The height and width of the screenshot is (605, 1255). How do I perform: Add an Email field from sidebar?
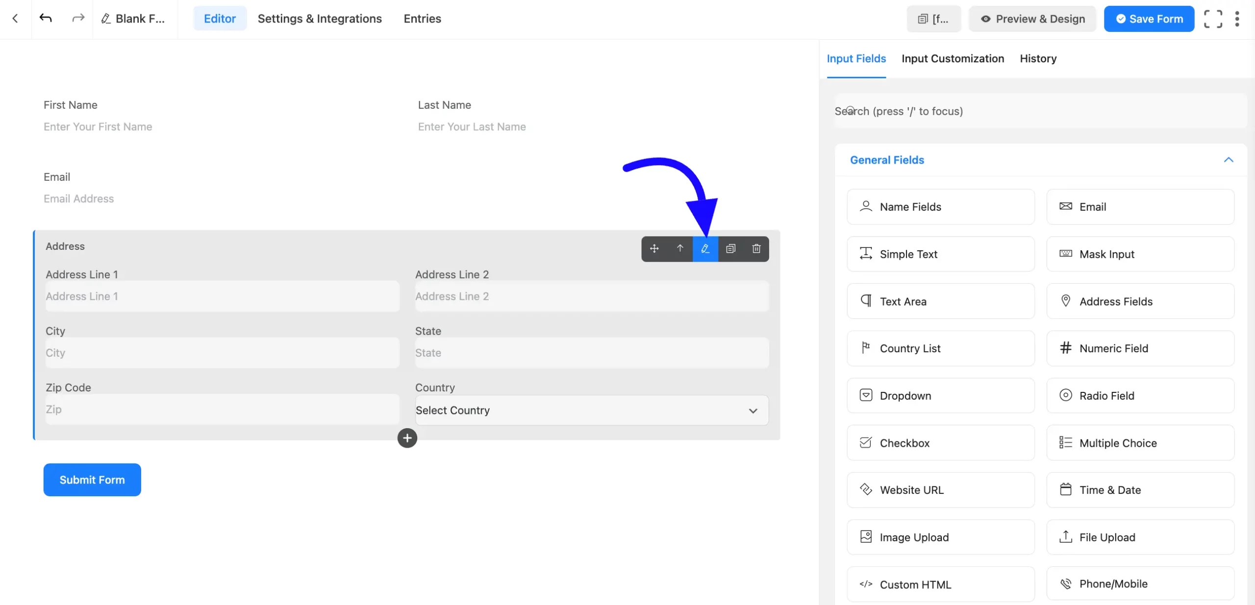[x=1140, y=207]
